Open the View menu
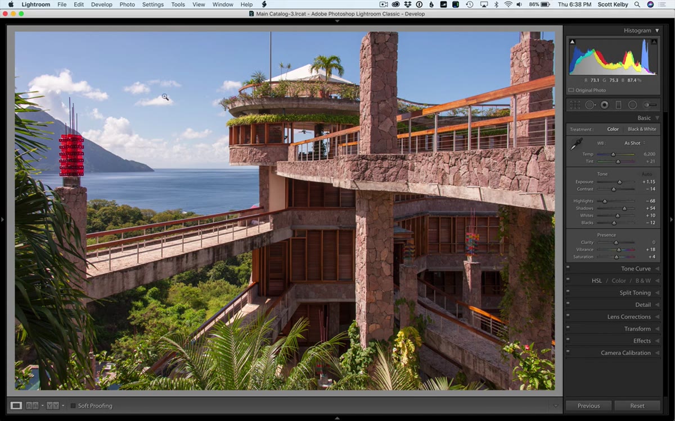This screenshot has width=675, height=421. click(x=199, y=4)
